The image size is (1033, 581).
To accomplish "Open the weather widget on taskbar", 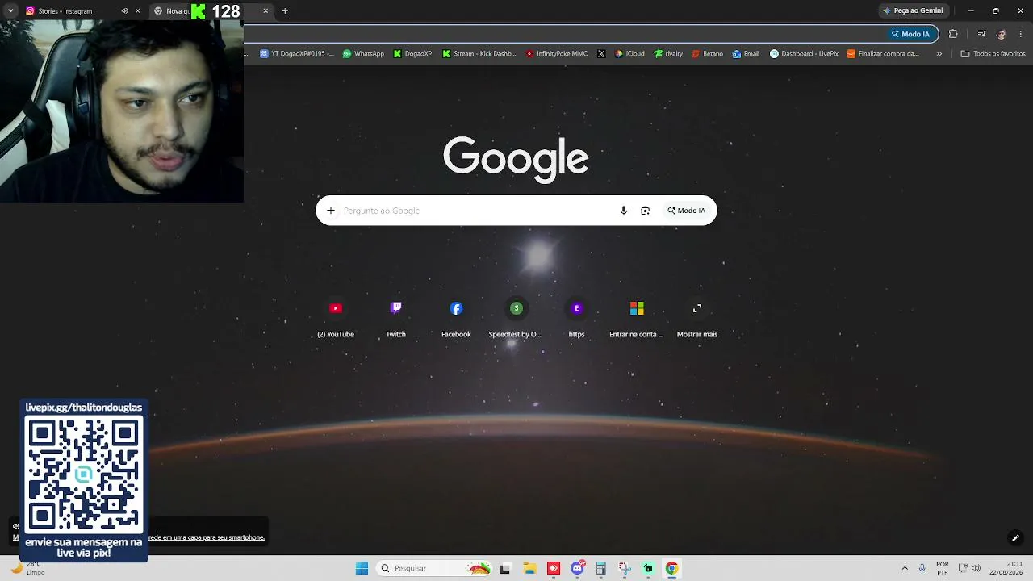I will (x=28, y=568).
